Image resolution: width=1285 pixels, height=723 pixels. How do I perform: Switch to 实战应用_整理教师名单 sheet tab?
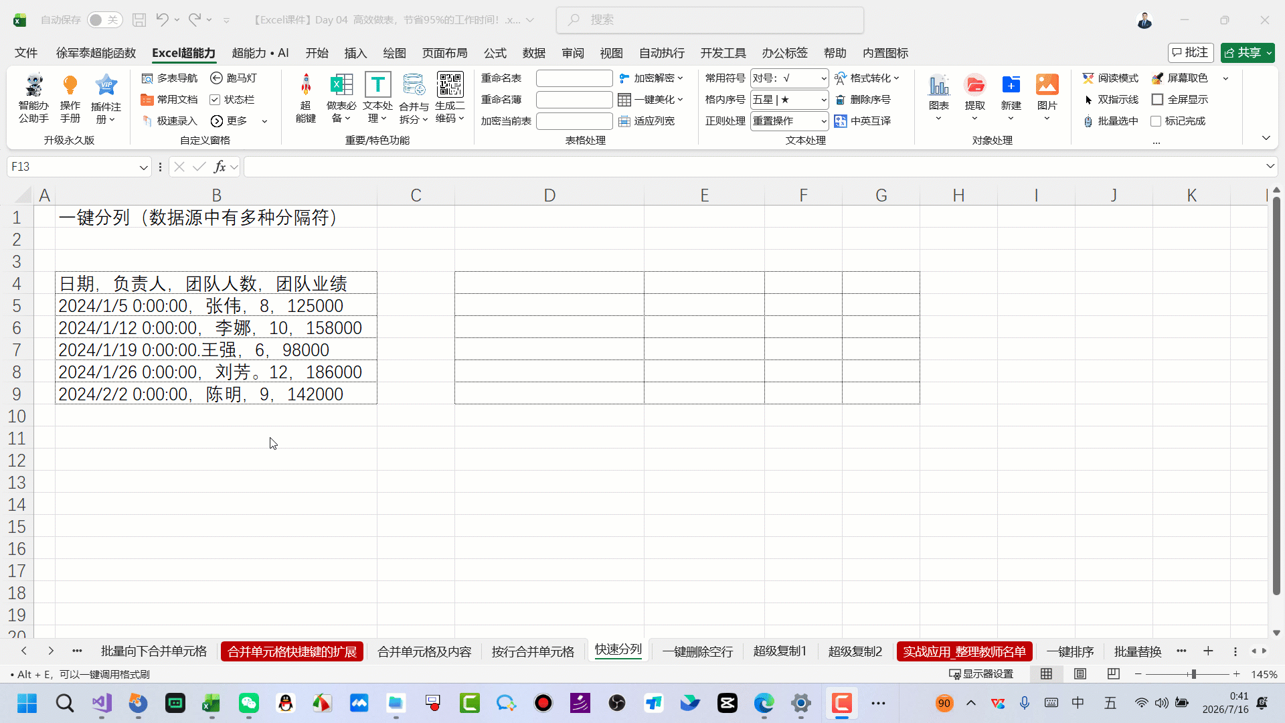pyautogui.click(x=964, y=651)
